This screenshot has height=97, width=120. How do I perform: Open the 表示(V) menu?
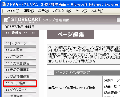(43, 11)
